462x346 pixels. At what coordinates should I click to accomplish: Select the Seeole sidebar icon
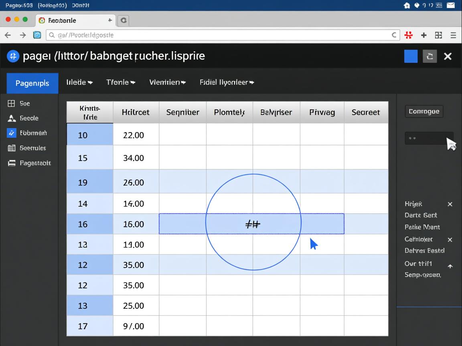point(11,118)
